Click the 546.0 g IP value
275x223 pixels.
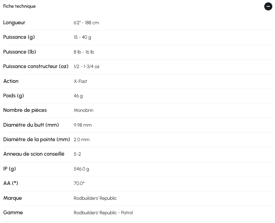click(x=81, y=169)
